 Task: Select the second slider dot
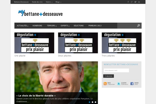click(92, 102)
